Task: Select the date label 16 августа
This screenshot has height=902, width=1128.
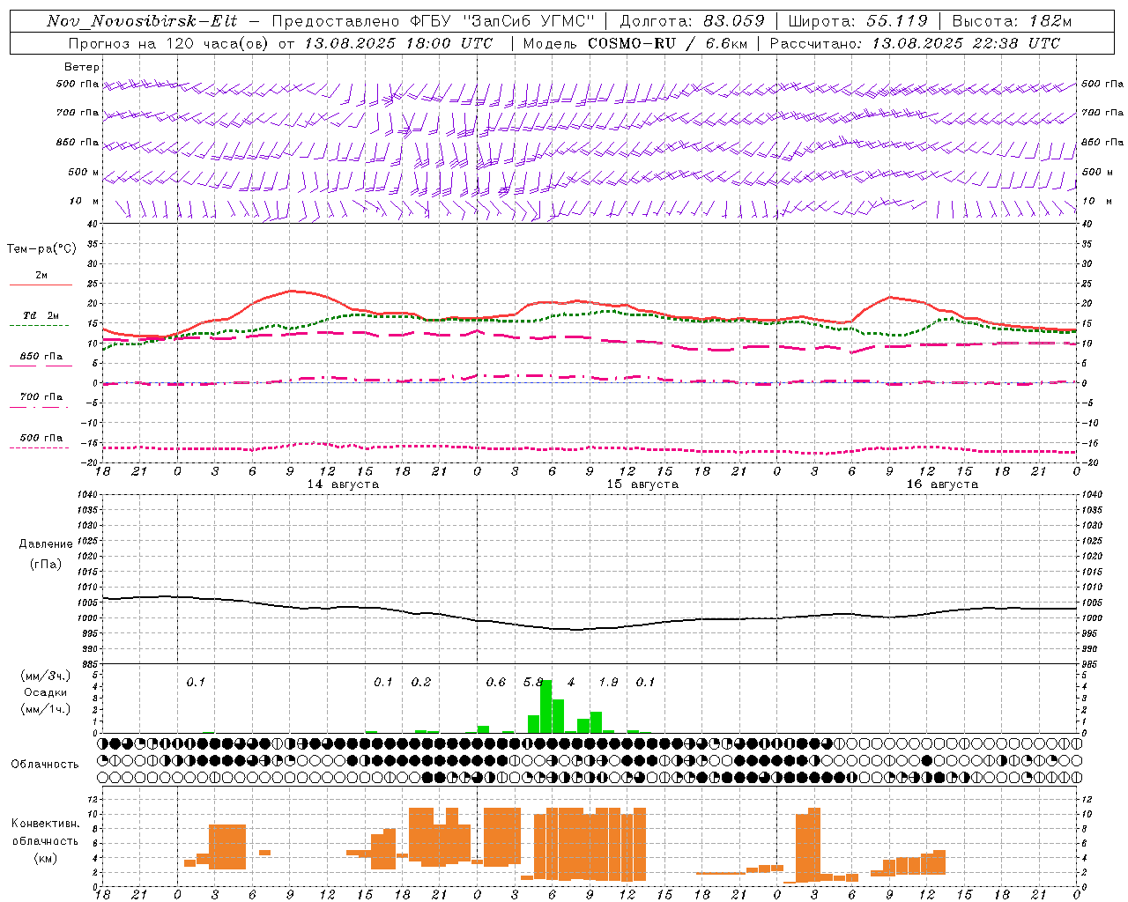Action: click(942, 484)
